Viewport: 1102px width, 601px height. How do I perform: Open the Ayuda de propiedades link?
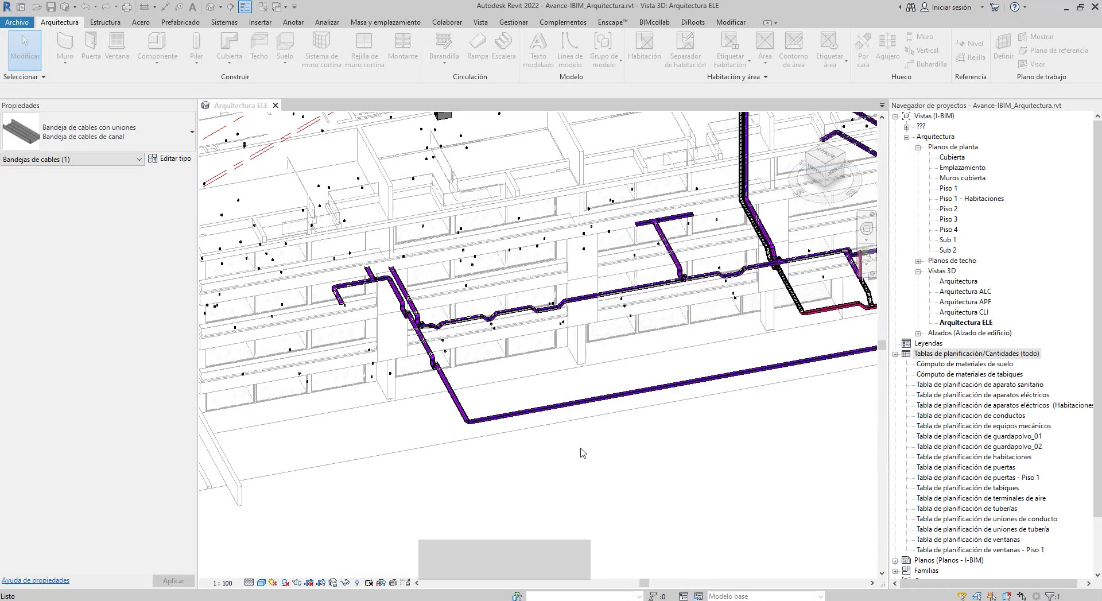point(36,580)
